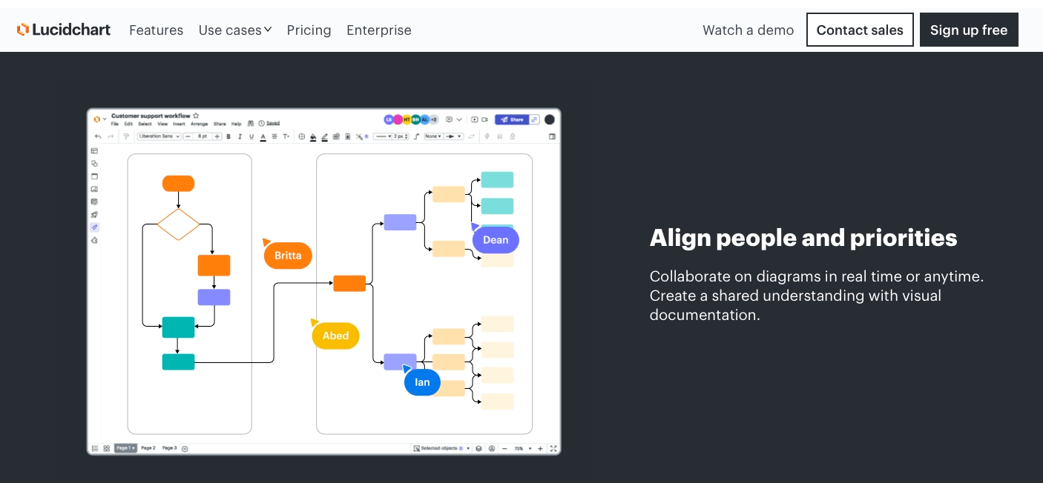The height and width of the screenshot is (483, 1043).
Task: Select the format painter icon
Action: (126, 136)
